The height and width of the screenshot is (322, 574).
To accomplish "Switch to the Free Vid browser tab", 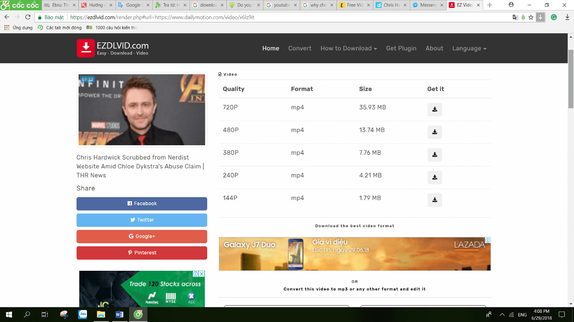I will [355, 5].
